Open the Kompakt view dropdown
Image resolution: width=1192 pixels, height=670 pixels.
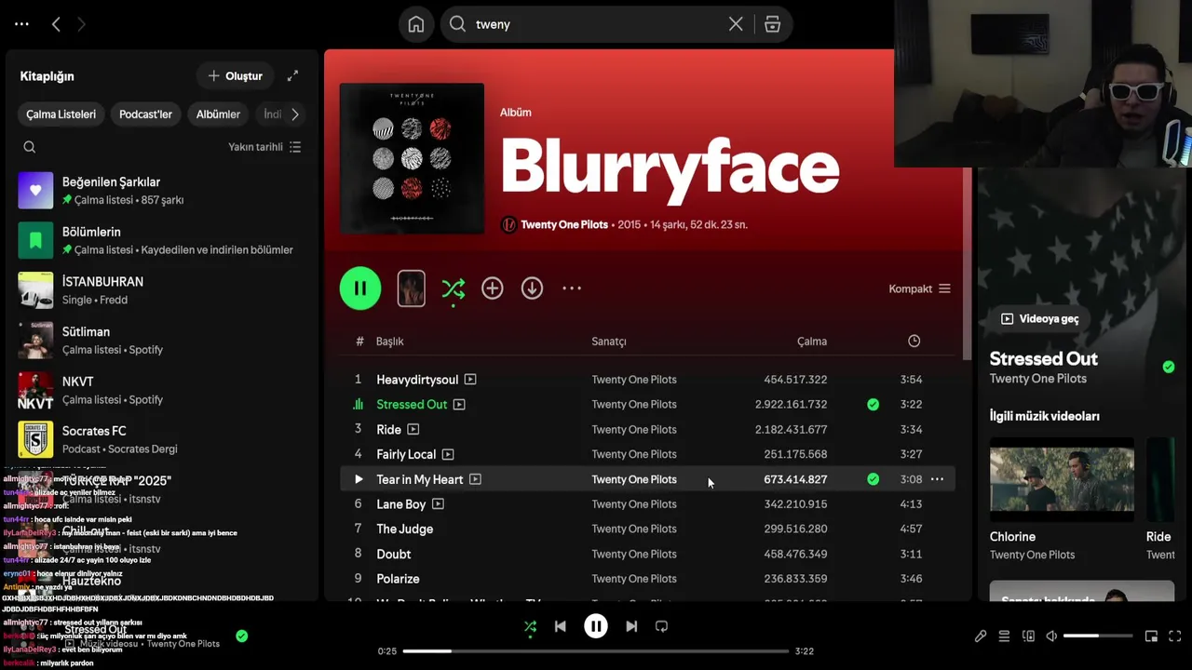point(919,288)
